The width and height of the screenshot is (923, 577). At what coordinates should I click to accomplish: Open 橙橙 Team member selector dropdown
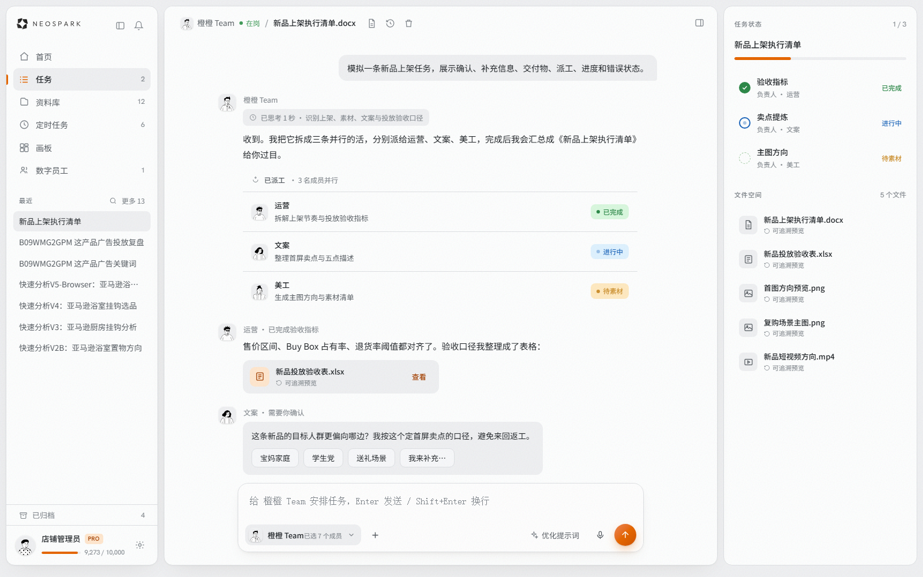(x=303, y=535)
